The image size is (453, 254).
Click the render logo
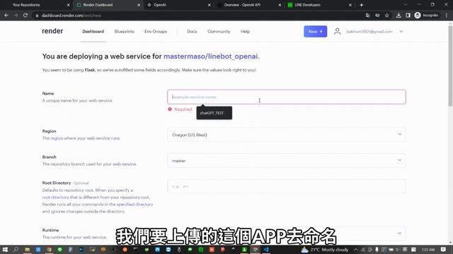(52, 31)
